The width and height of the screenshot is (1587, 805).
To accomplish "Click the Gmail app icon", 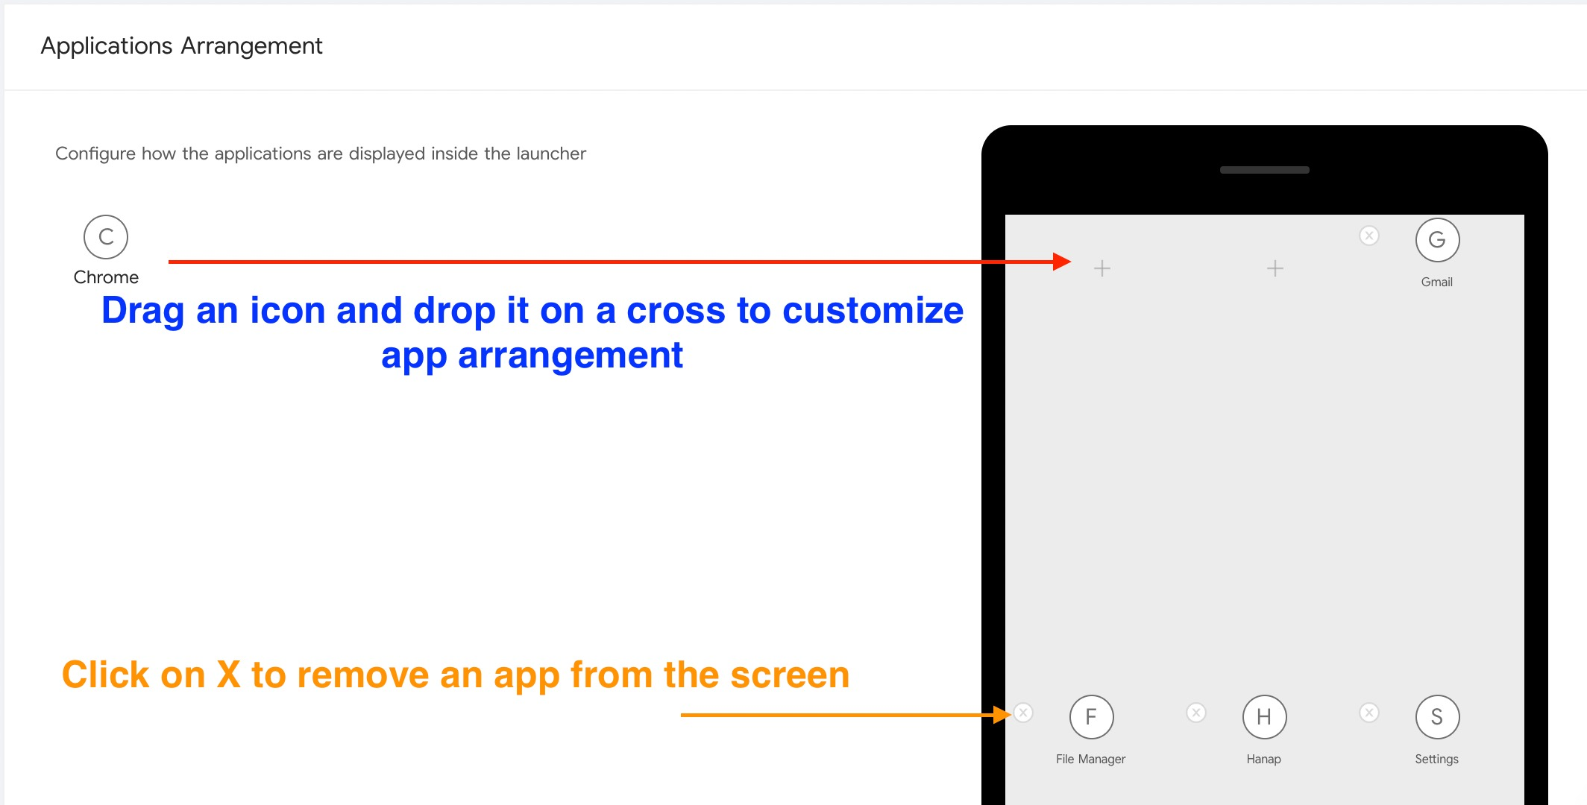I will click(x=1437, y=240).
